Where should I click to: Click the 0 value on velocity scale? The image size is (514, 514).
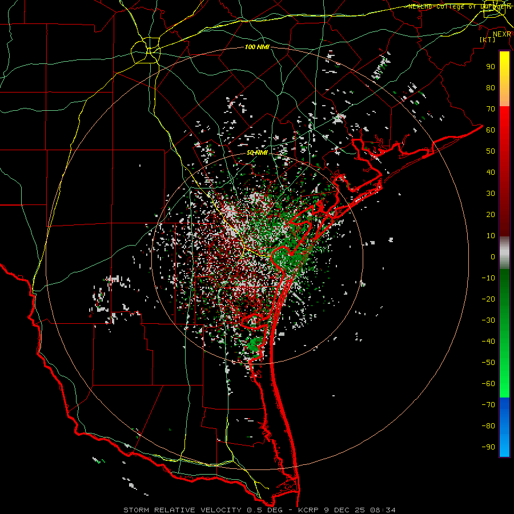[x=493, y=256]
